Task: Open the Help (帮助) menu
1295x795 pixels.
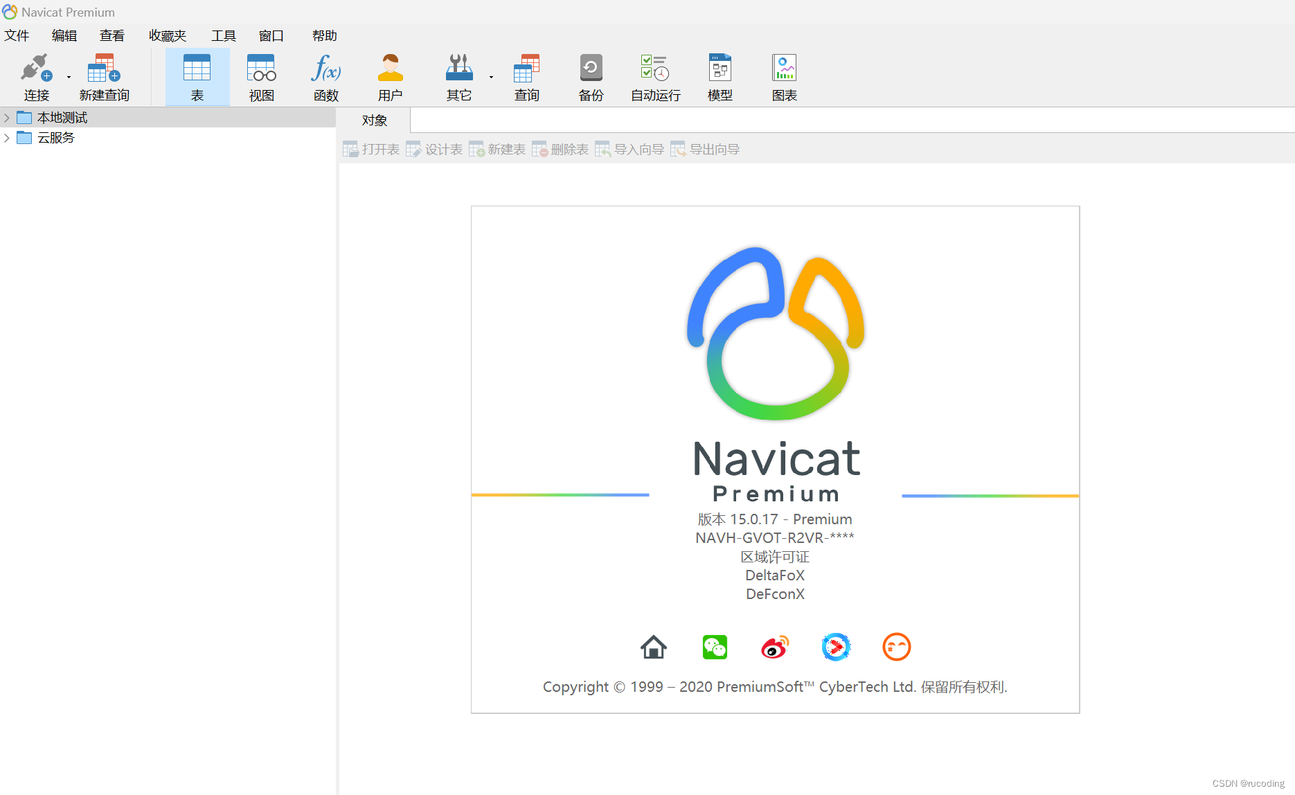Action: 325,35
